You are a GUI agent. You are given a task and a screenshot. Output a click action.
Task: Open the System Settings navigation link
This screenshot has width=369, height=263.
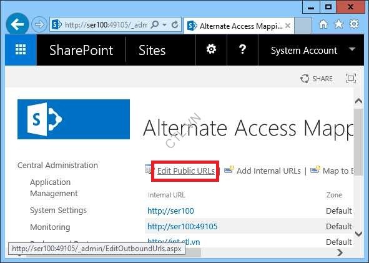[58, 211]
